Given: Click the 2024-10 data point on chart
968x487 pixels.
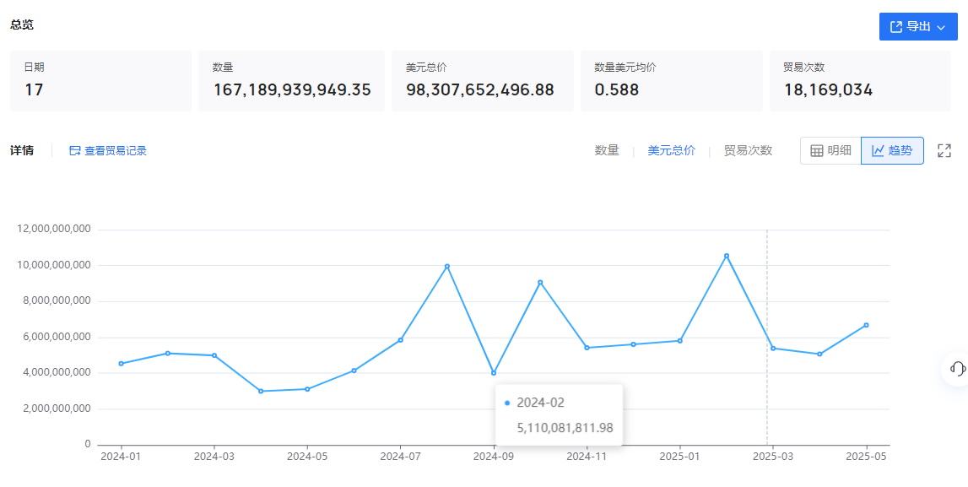Looking at the screenshot, I should (540, 282).
